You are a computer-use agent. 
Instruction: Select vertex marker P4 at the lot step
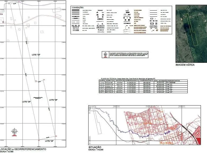click(44, 80)
